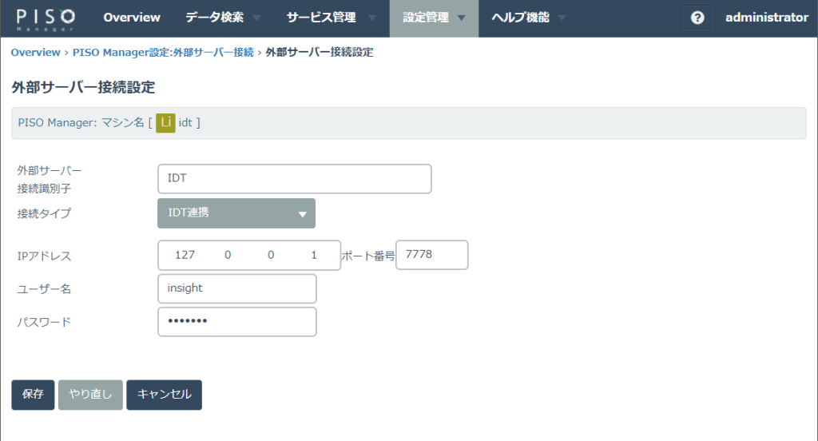Open the help question mark icon
818x441 pixels.
(697, 18)
